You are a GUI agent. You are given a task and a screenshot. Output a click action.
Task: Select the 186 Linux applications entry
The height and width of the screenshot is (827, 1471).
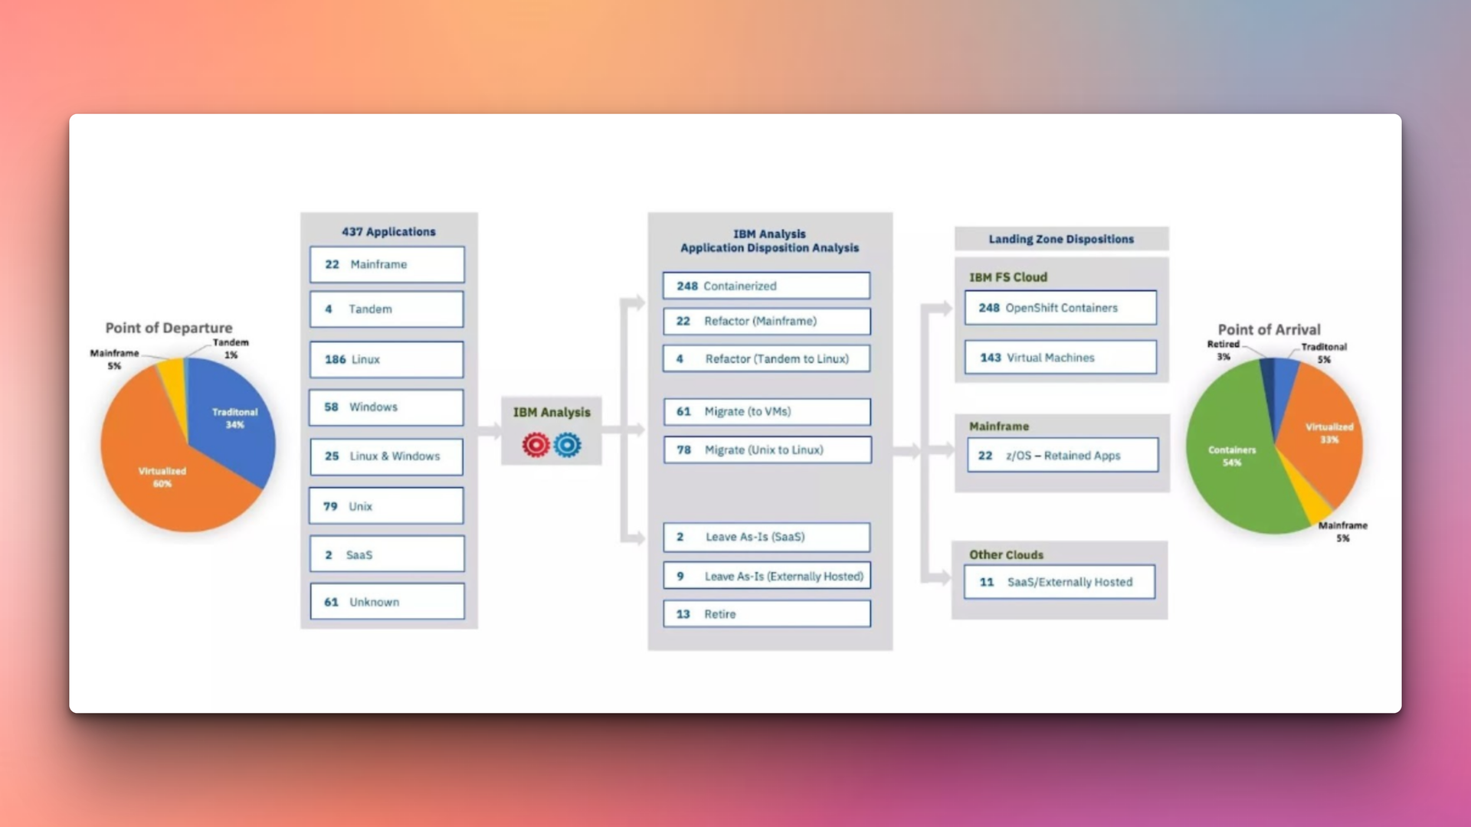[386, 359]
